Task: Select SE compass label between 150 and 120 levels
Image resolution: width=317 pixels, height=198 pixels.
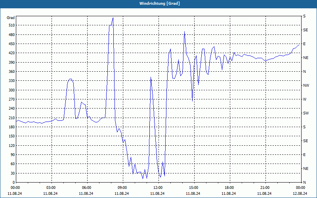Action: click(x=306, y=141)
